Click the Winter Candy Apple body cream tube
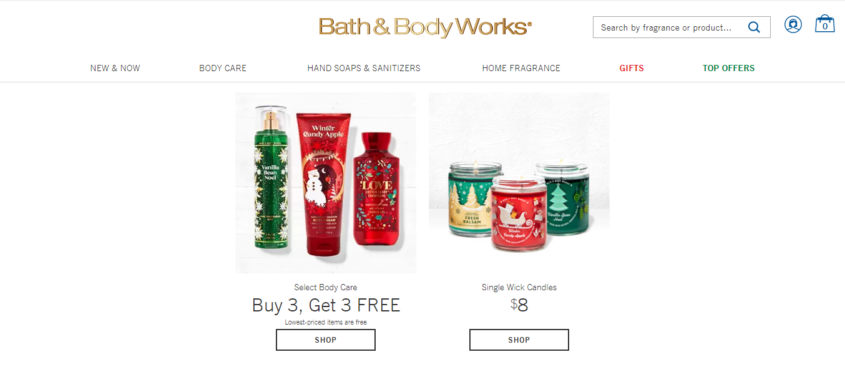The height and width of the screenshot is (367, 845). 322,185
